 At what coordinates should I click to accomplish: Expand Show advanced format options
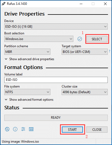click(29, 100)
